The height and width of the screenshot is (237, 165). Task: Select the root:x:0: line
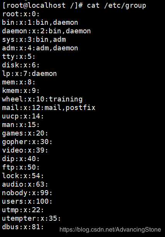21,14
